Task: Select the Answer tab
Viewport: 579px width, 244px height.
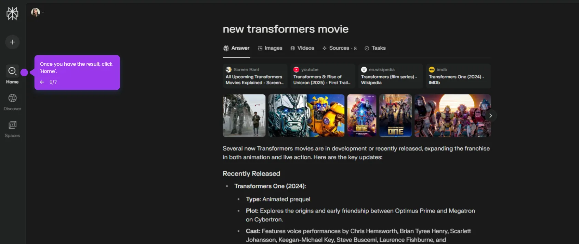Action: point(236,48)
